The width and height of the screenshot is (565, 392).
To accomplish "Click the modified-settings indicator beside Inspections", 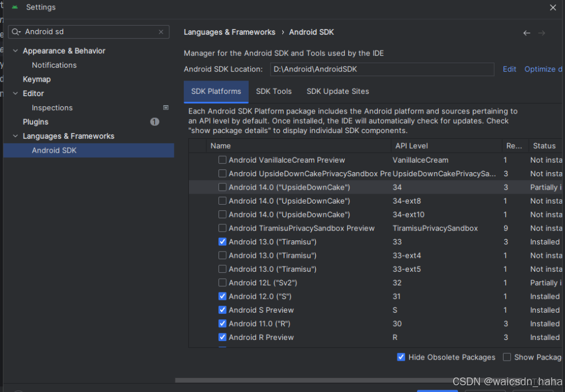I will tap(165, 107).
